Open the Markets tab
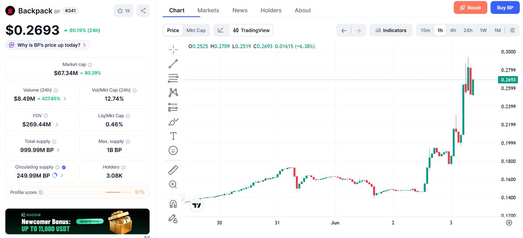 pyautogui.click(x=208, y=10)
